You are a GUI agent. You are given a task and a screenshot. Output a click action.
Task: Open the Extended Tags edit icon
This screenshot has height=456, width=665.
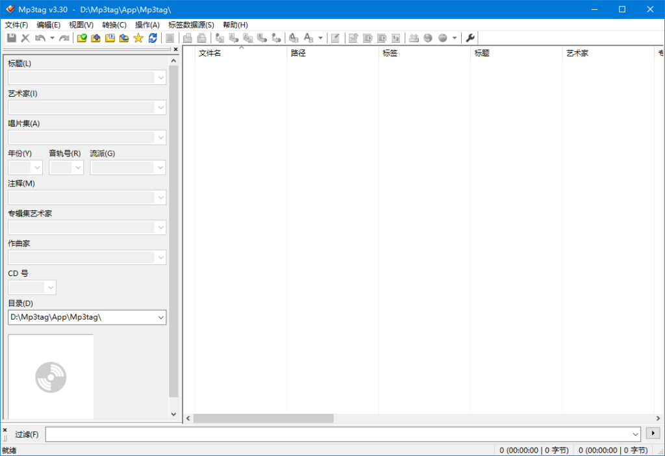pyautogui.click(x=336, y=38)
